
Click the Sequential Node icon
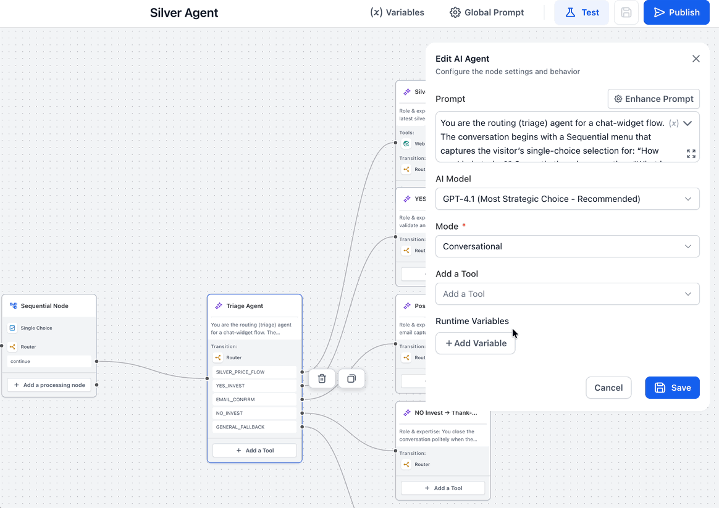(14, 306)
